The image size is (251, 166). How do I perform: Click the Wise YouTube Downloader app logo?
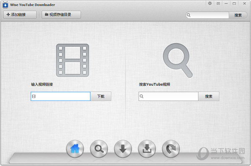pyautogui.click(x=5, y=5)
